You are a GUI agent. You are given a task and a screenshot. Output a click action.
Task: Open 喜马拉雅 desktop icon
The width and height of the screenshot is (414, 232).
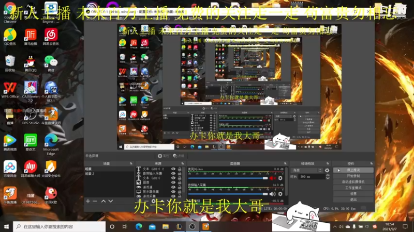(31, 37)
